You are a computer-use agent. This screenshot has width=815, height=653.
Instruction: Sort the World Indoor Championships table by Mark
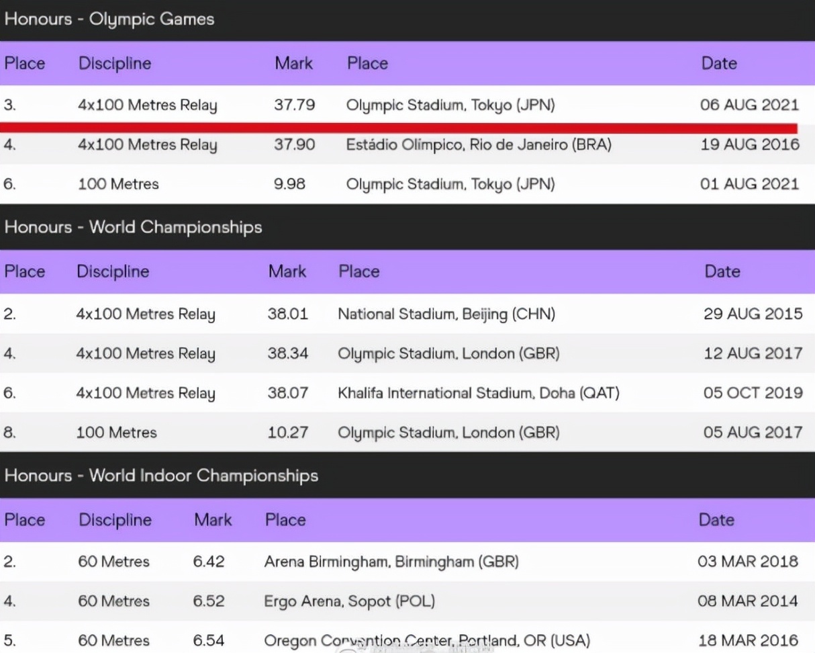(213, 520)
